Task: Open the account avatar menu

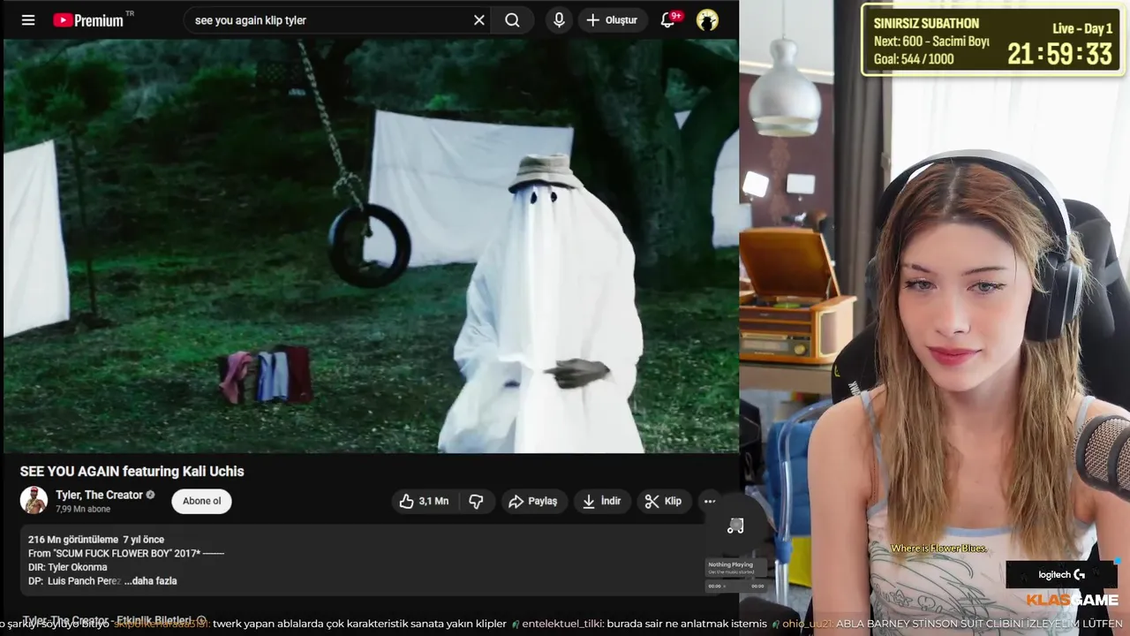Action: 707,20
